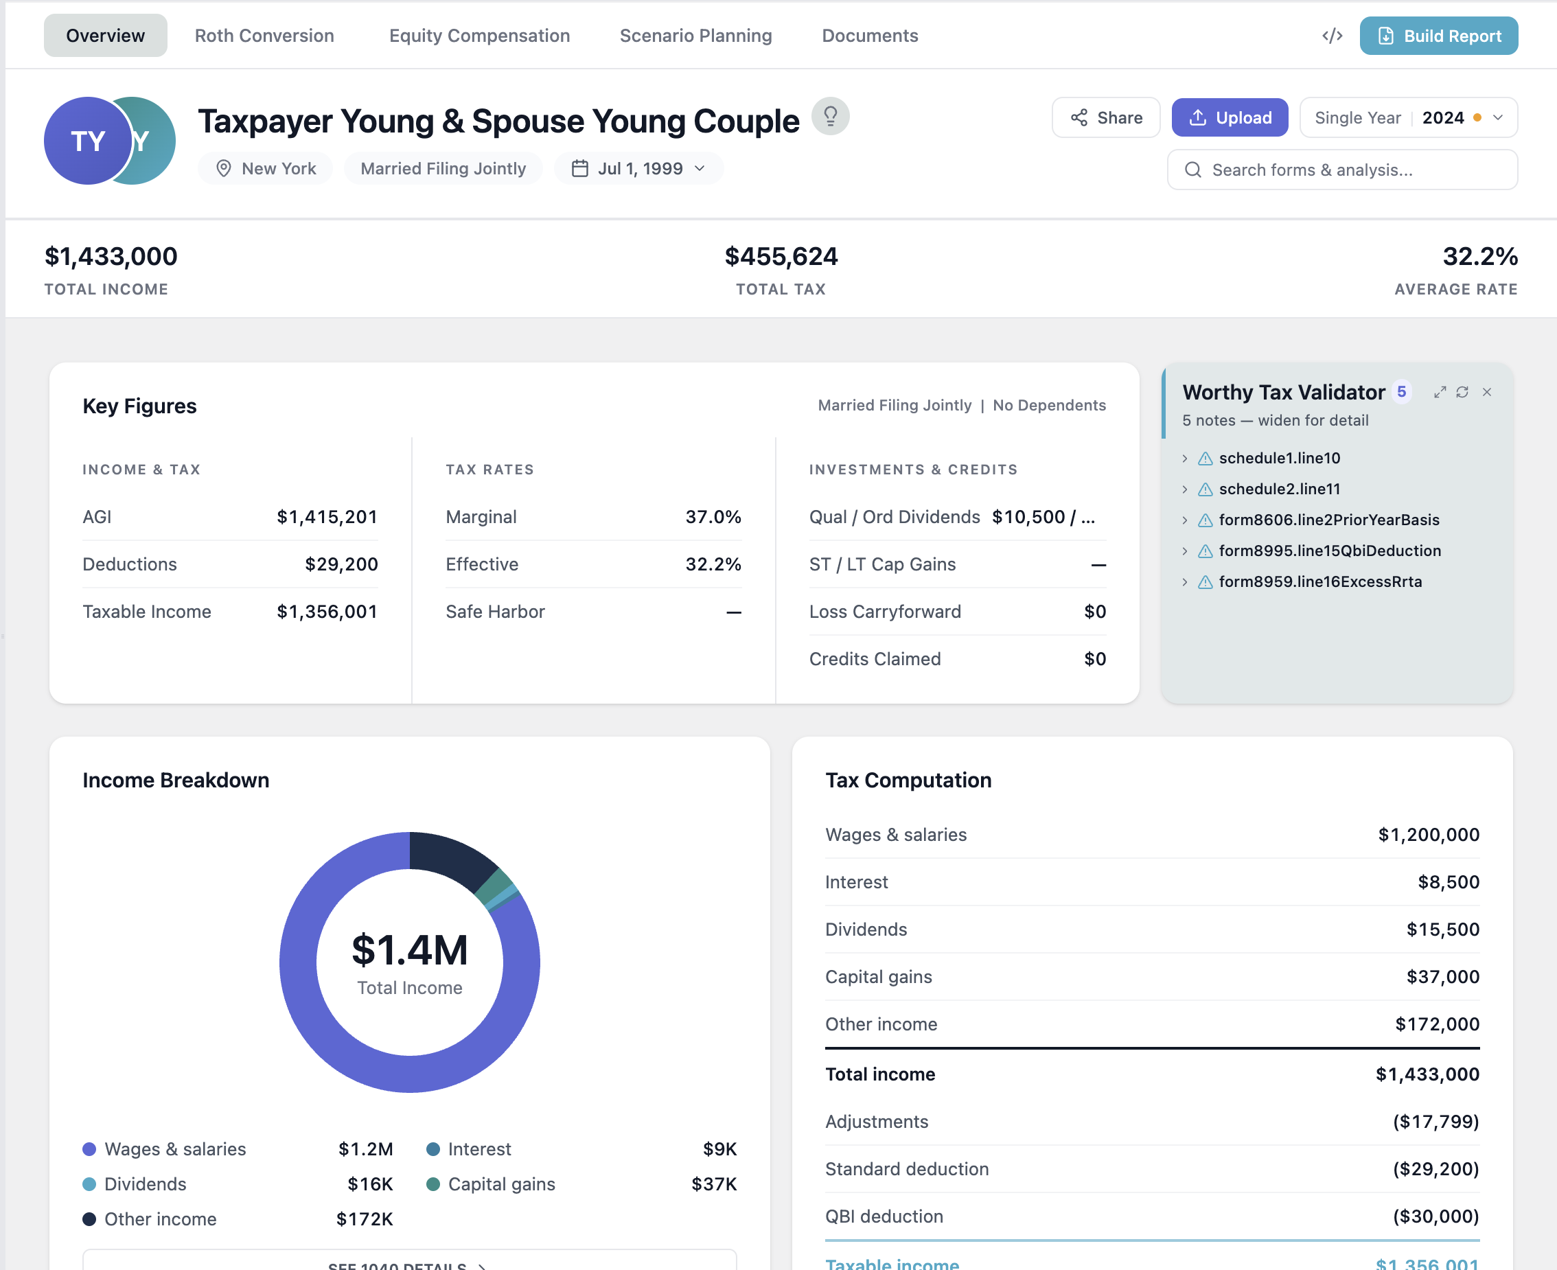Open the lightbulb tip beside the couple's name
This screenshot has width=1557, height=1270.
(831, 116)
